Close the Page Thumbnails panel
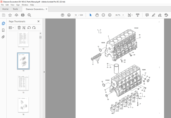The image size is (171, 118). coord(38,22)
